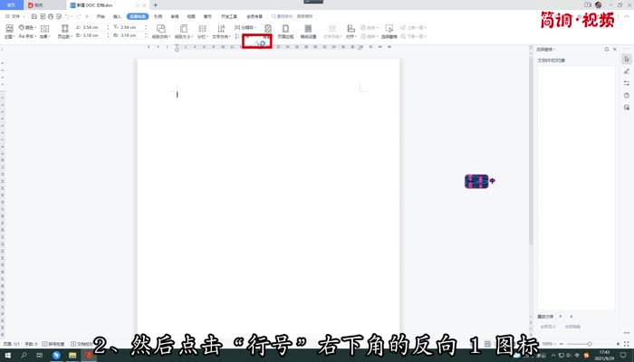634x362 pixels.
Task: Switch to the 插入 (Insert) tab
Action: pyautogui.click(x=117, y=16)
